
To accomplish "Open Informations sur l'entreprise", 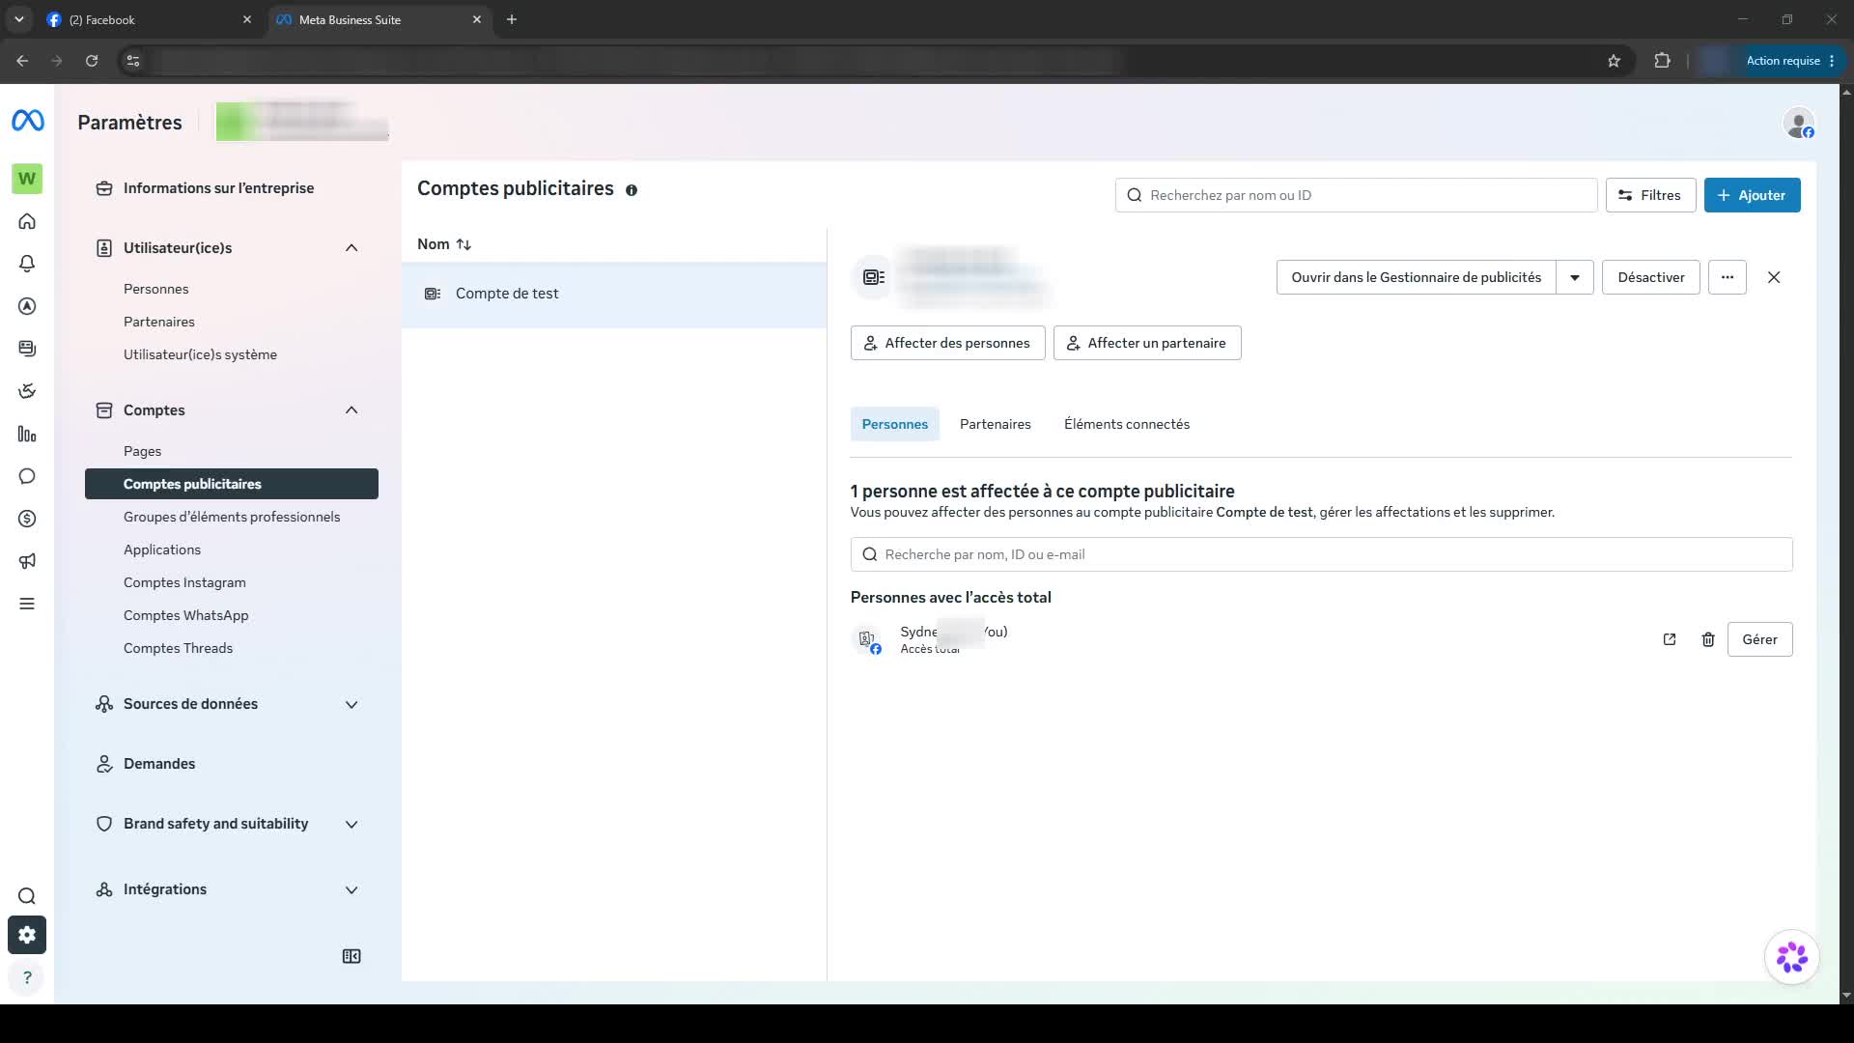I will point(218,188).
